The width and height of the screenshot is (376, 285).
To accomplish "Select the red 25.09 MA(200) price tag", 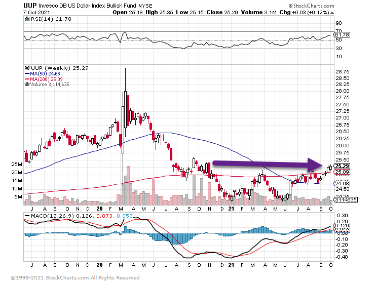I will pos(342,173).
